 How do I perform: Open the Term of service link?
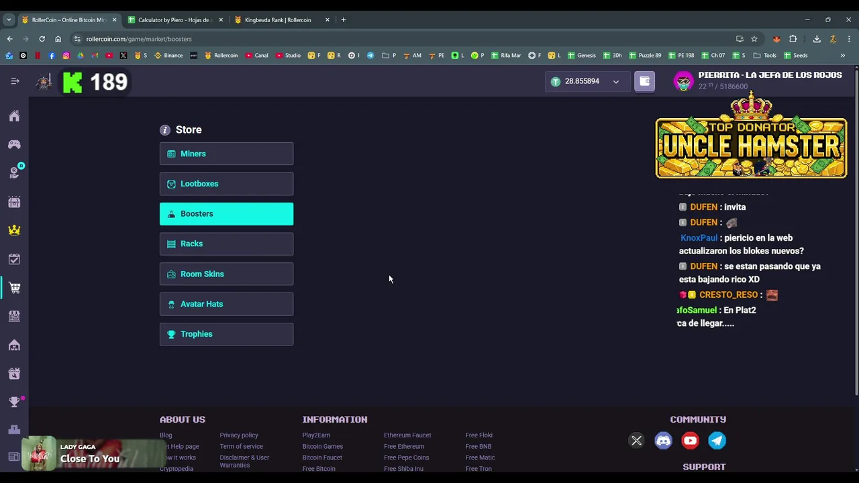pyautogui.click(x=241, y=447)
